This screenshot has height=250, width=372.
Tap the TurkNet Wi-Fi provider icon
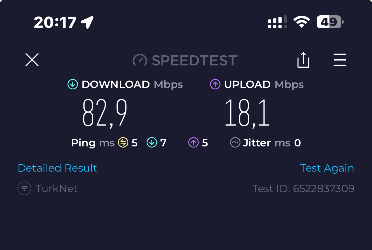(24, 188)
